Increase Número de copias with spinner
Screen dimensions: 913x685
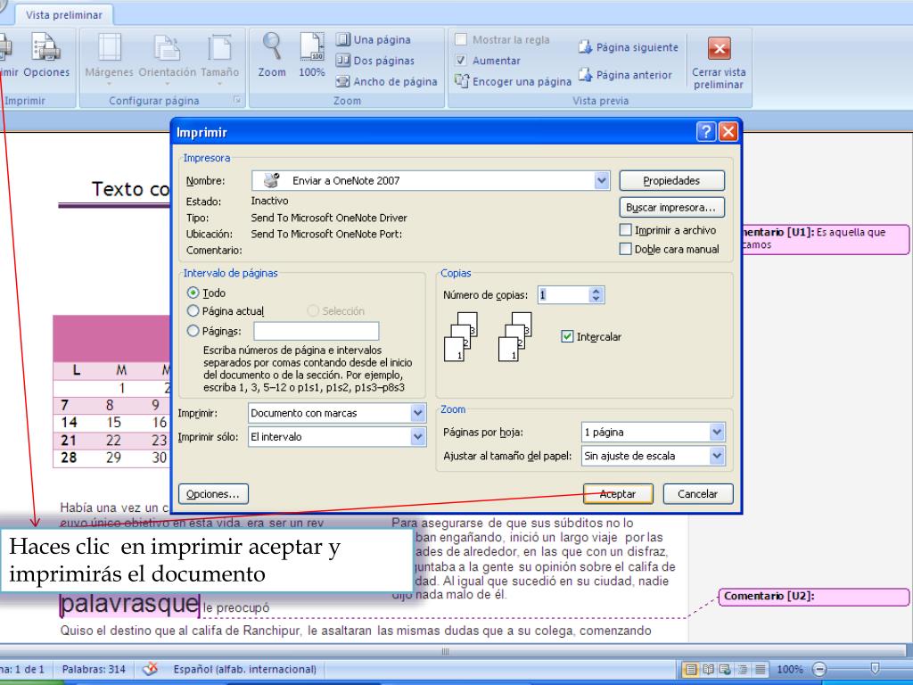(595, 291)
